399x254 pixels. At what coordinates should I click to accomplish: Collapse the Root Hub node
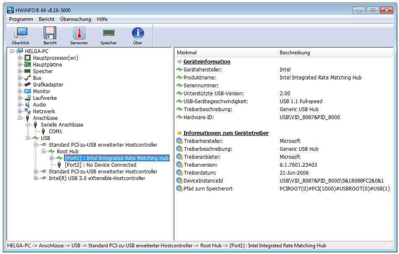43,152
